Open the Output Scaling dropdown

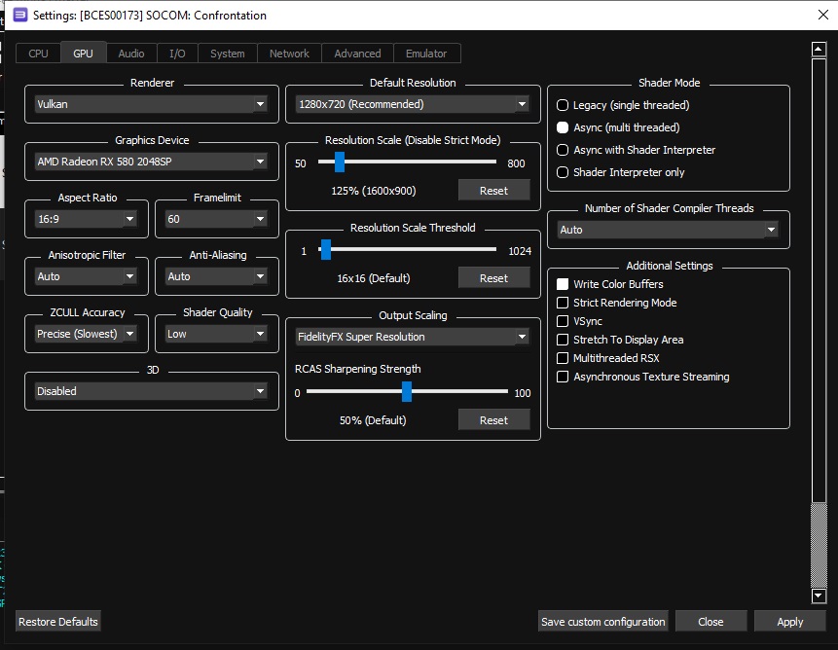tap(412, 336)
